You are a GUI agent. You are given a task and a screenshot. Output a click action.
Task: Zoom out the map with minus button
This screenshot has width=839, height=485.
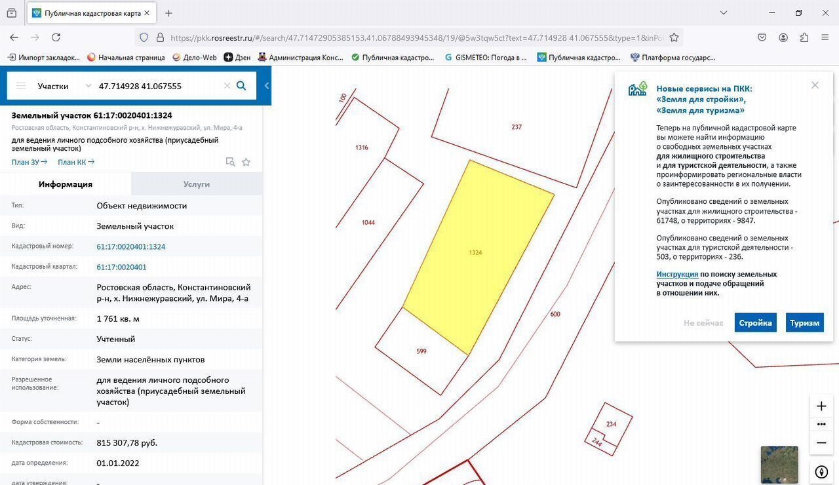point(821,443)
